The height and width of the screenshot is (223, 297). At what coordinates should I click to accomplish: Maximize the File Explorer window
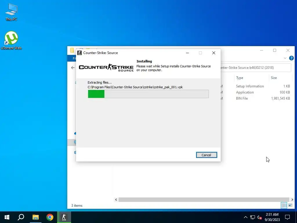[275, 50]
